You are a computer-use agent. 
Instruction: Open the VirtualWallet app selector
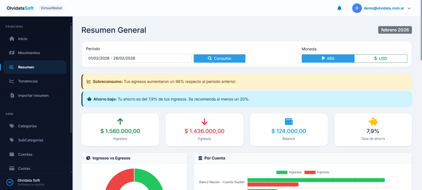(51, 8)
